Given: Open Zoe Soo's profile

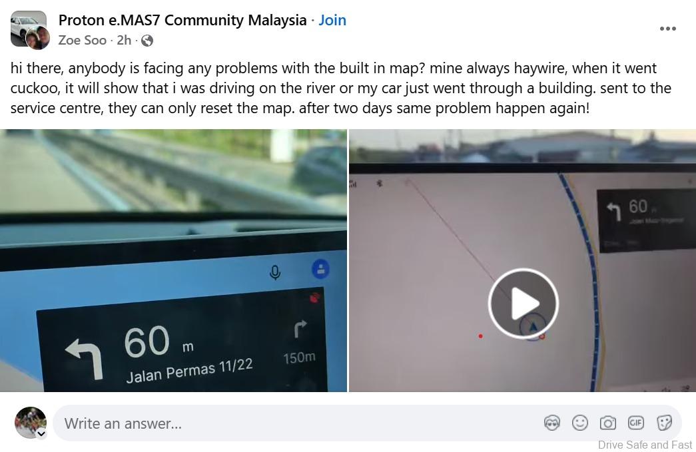Looking at the screenshot, I should [82, 41].
